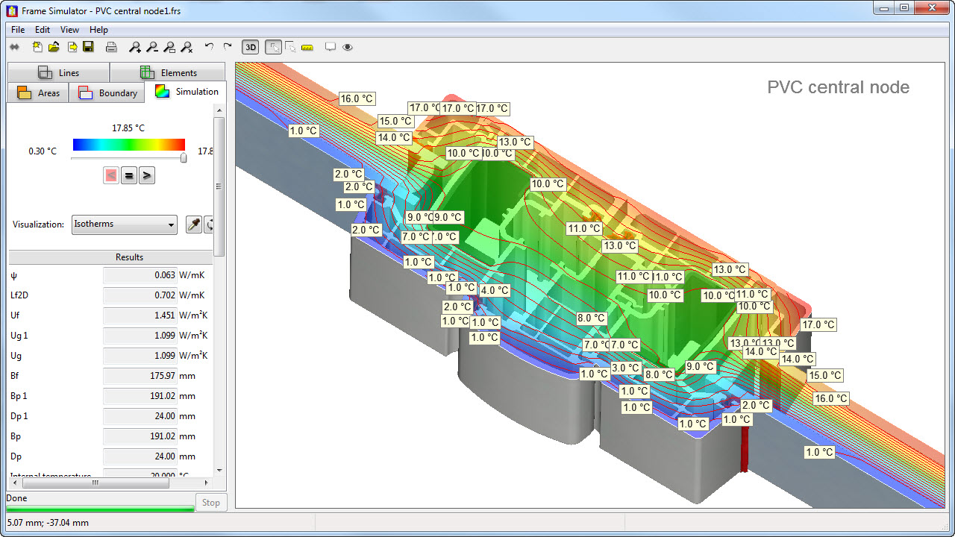Toggle the equals range button
This screenshot has width=955, height=537.
tap(129, 176)
